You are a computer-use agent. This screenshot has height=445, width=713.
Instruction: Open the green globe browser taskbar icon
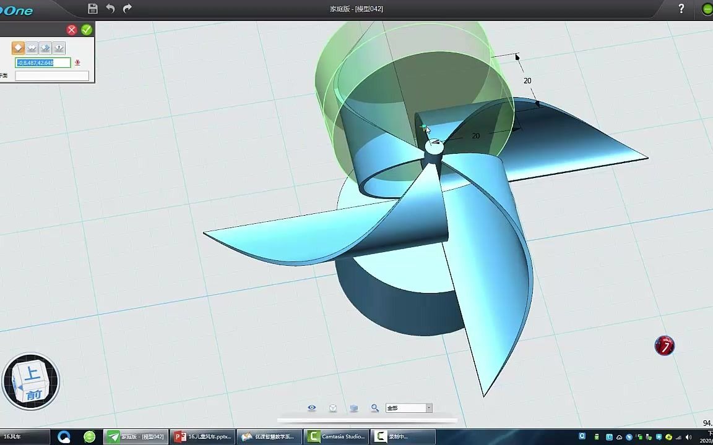90,437
